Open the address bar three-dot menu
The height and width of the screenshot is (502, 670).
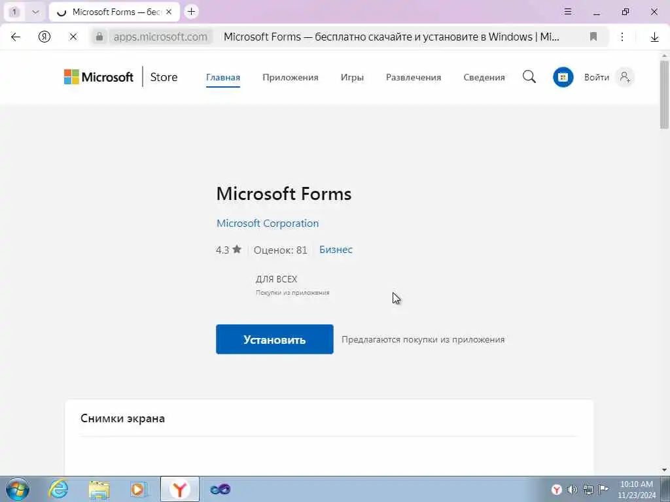coord(622,37)
